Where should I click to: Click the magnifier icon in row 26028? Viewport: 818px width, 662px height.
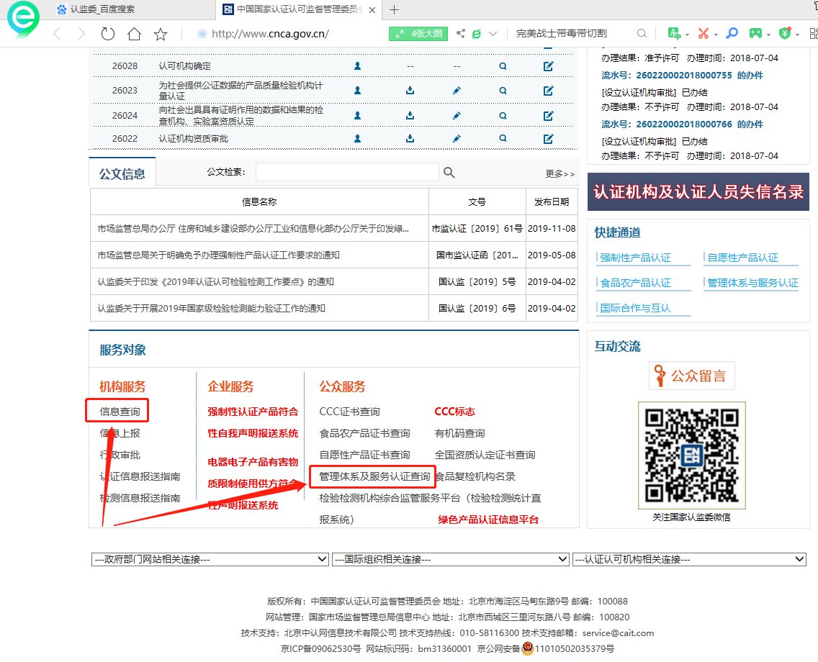pyautogui.click(x=503, y=66)
